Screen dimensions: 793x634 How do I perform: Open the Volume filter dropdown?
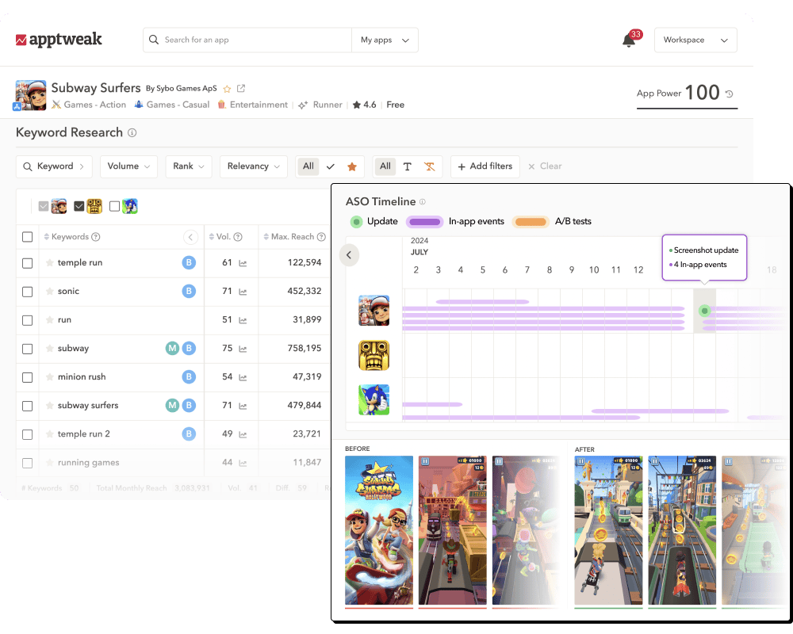[x=128, y=166]
